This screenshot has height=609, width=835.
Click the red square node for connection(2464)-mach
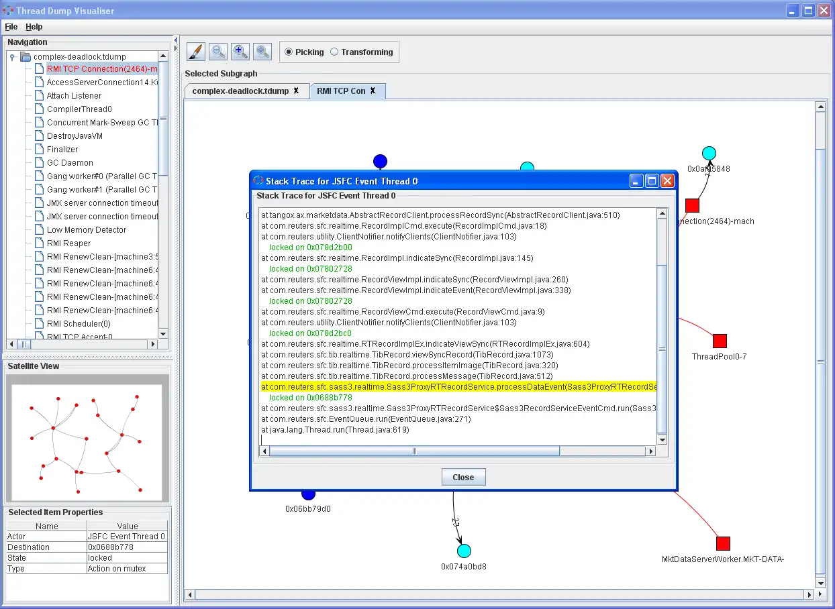[x=692, y=205]
